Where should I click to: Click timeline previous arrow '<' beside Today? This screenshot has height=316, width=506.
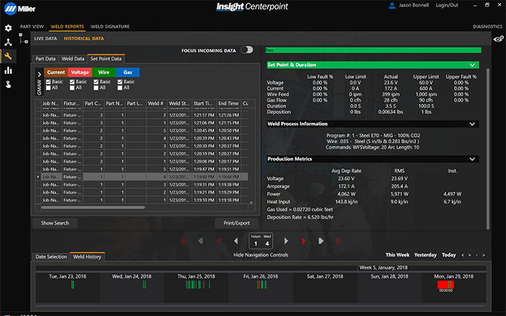coord(462,255)
